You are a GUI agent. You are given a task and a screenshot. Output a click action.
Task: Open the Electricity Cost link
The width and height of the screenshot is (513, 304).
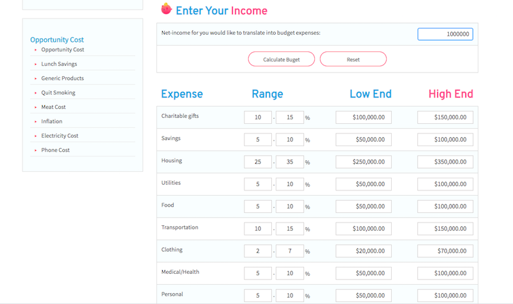[60, 135]
